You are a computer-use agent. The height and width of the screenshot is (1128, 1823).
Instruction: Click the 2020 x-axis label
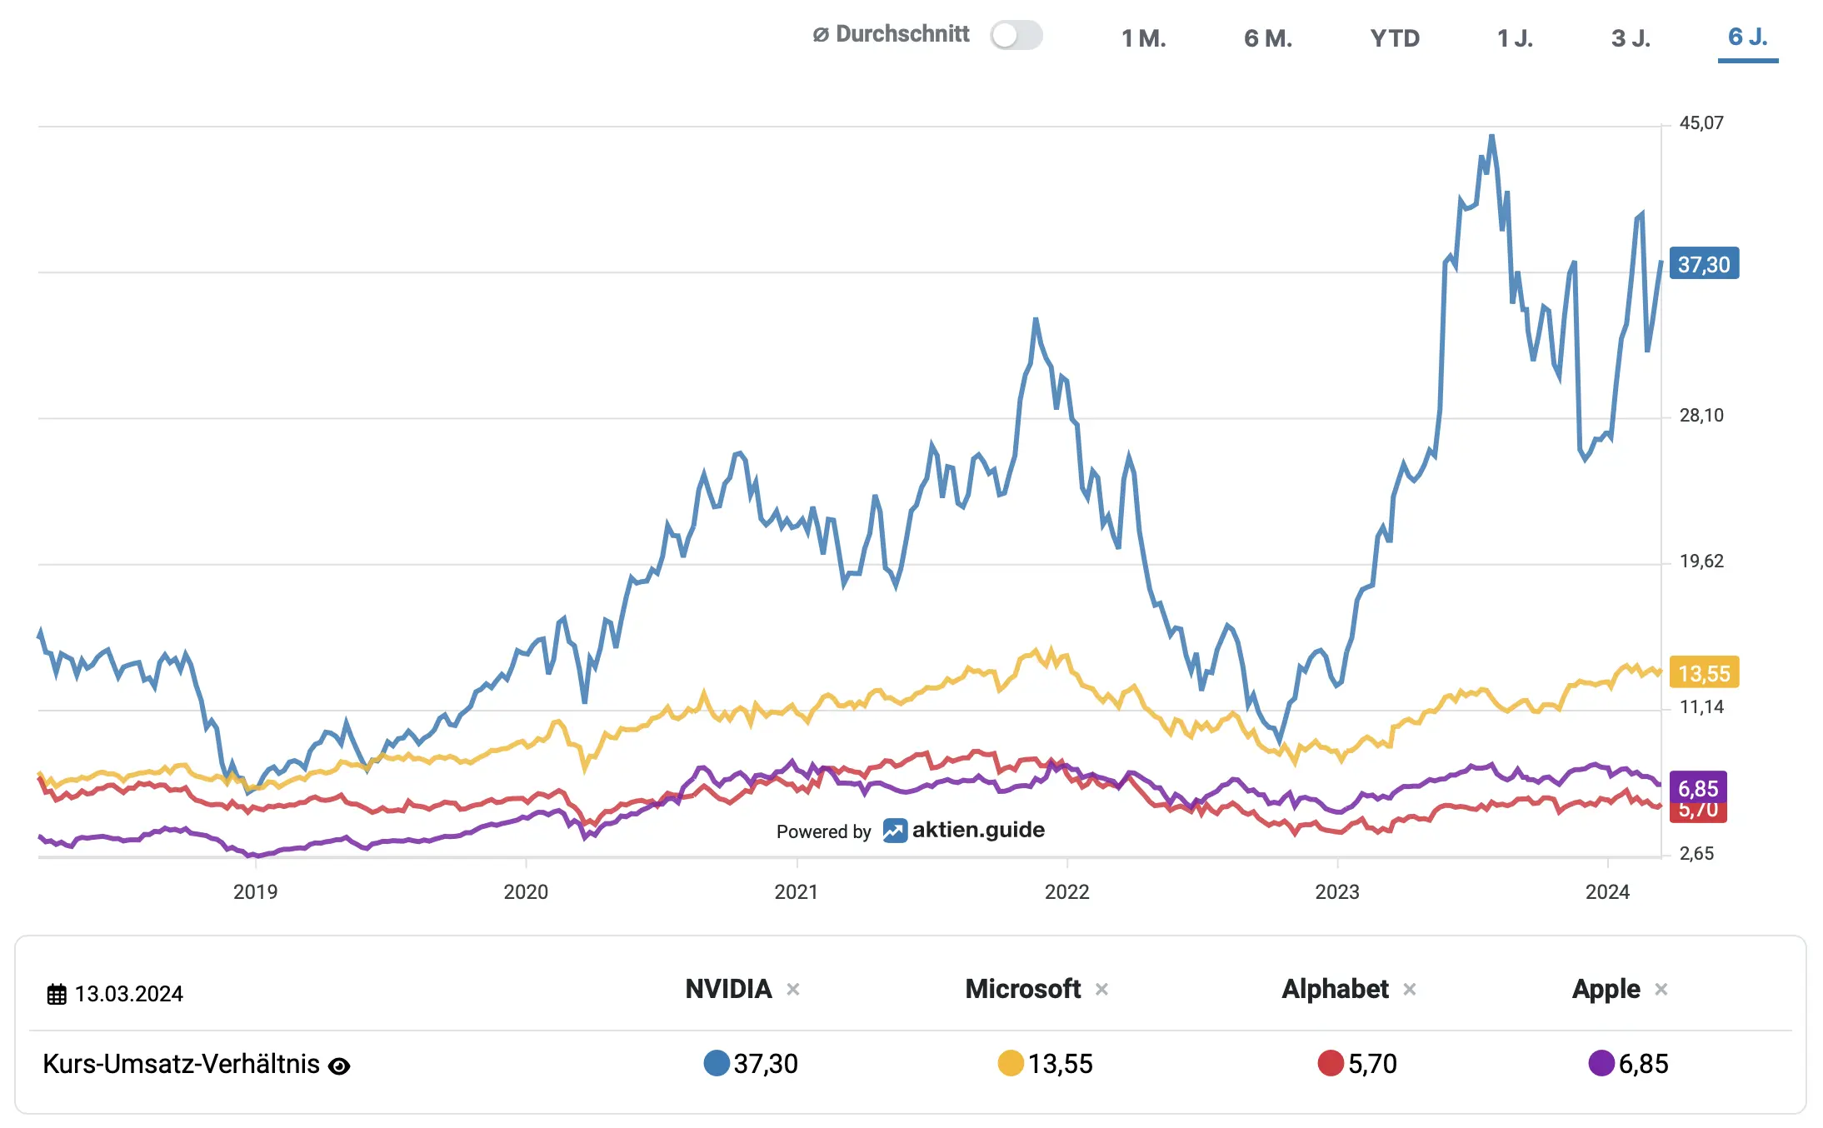click(526, 891)
